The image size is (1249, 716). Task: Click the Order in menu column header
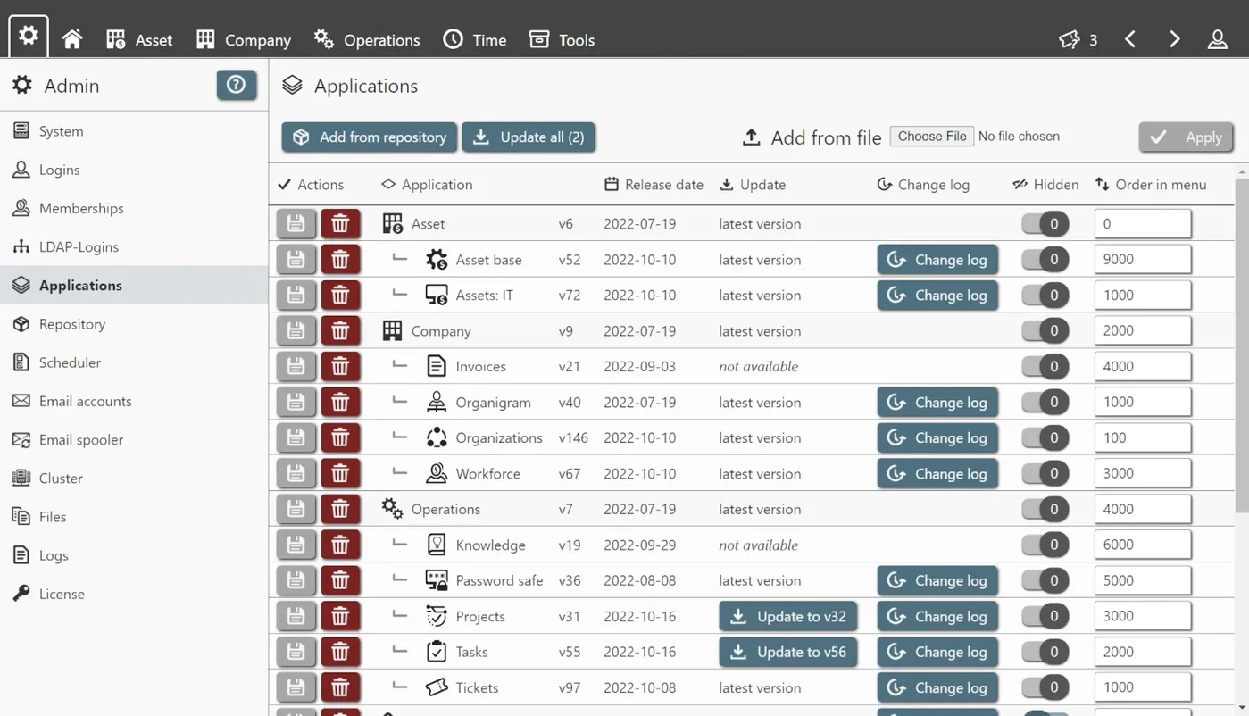[x=1151, y=185]
